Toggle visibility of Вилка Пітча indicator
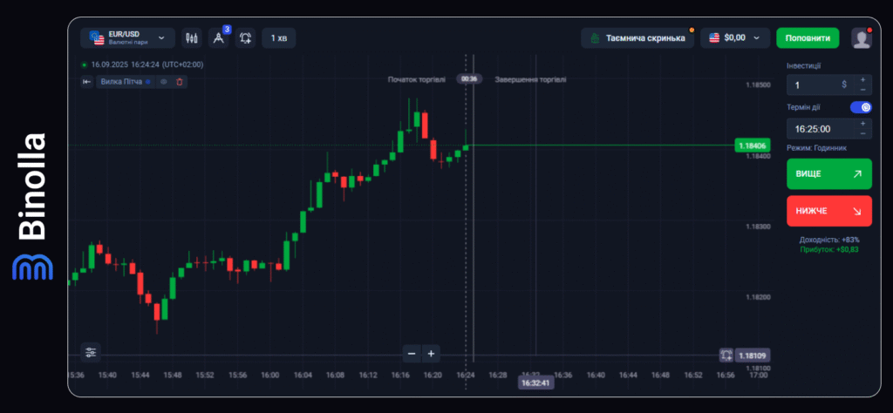Image resolution: width=893 pixels, height=413 pixels. pos(163,82)
